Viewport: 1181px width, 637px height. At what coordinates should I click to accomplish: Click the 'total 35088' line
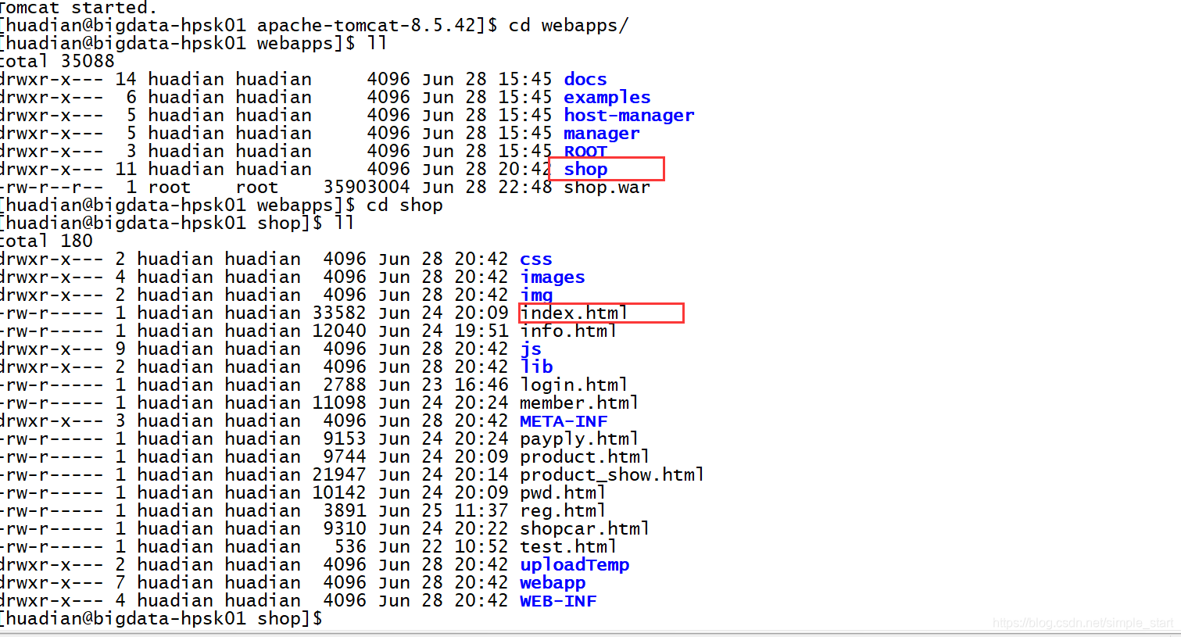(57, 61)
